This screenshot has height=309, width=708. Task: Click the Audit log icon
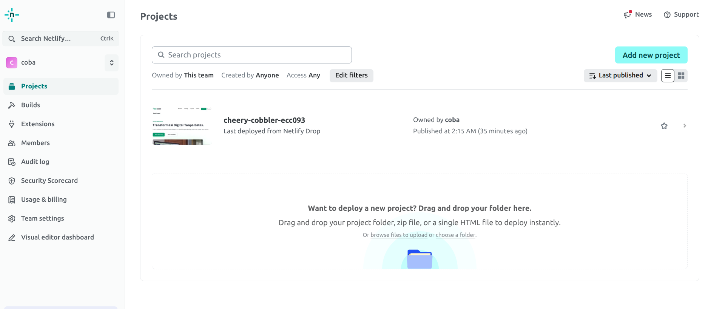[x=12, y=162]
